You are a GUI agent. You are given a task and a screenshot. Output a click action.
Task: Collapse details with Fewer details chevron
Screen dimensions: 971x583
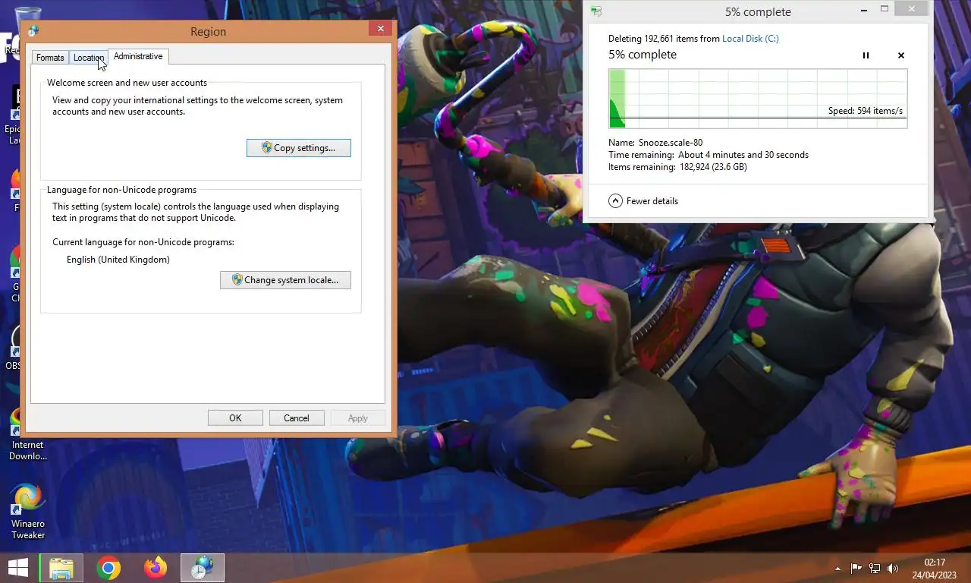(x=615, y=201)
